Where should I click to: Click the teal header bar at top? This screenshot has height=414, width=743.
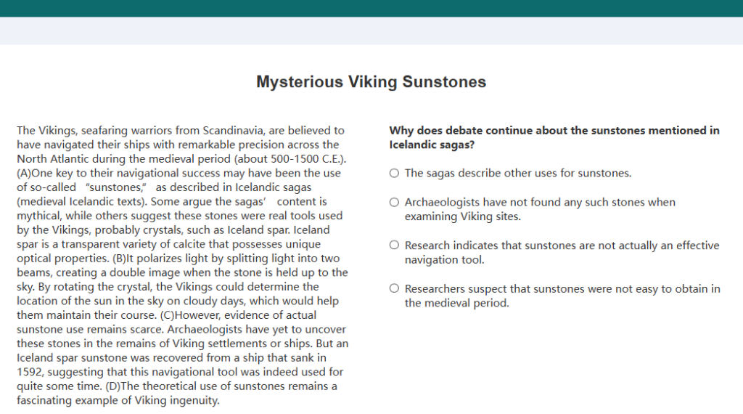(x=371, y=9)
